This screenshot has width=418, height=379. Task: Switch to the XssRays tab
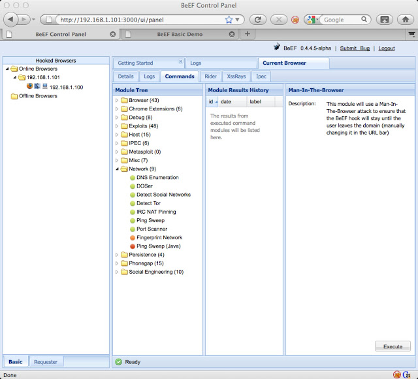tap(236, 76)
